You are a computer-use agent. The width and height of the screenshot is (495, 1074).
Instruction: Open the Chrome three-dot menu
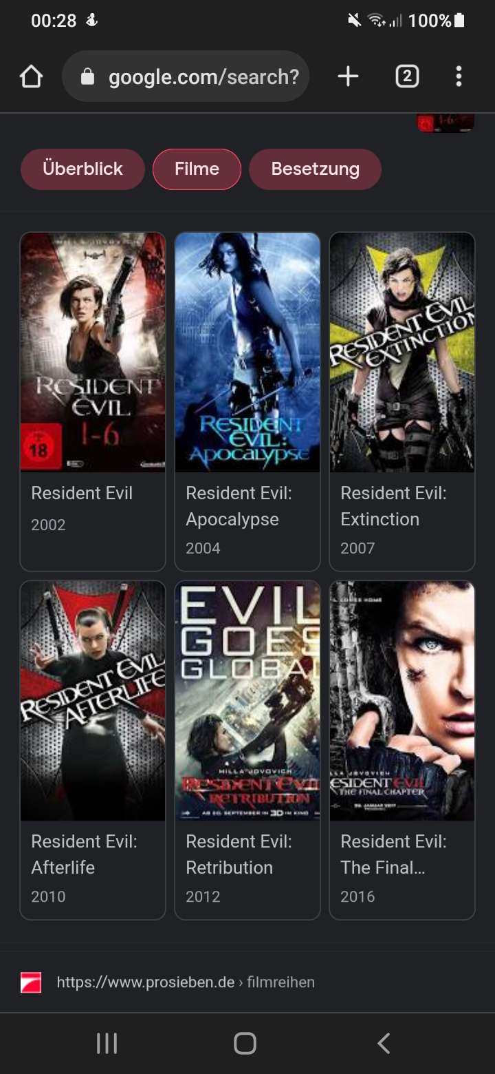tap(459, 76)
